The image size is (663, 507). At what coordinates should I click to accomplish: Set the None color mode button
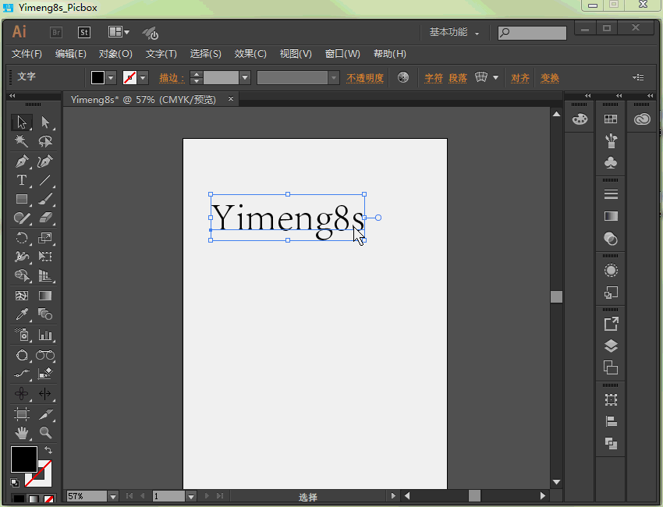(x=48, y=498)
